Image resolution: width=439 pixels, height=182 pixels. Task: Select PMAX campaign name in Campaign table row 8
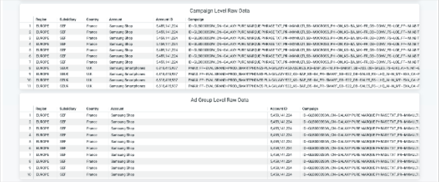tap(304, 68)
